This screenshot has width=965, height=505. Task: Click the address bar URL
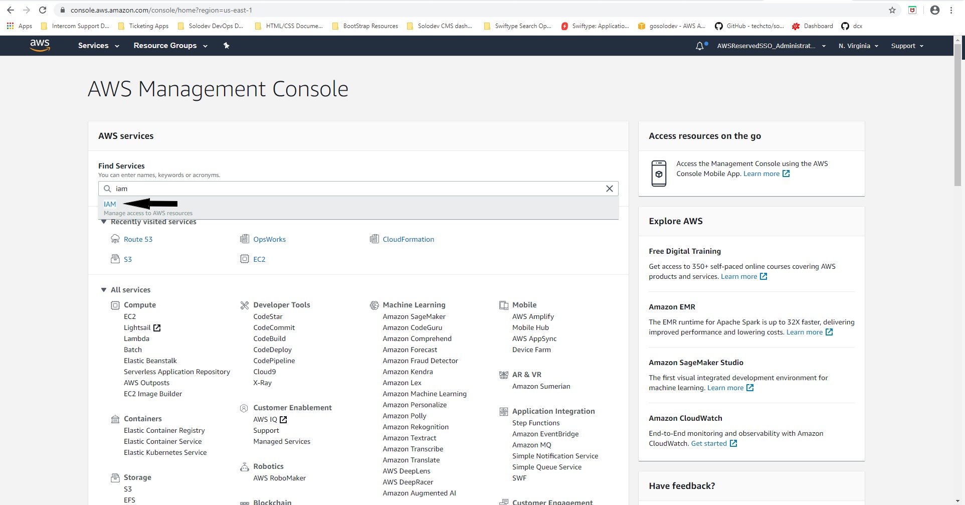click(x=161, y=10)
